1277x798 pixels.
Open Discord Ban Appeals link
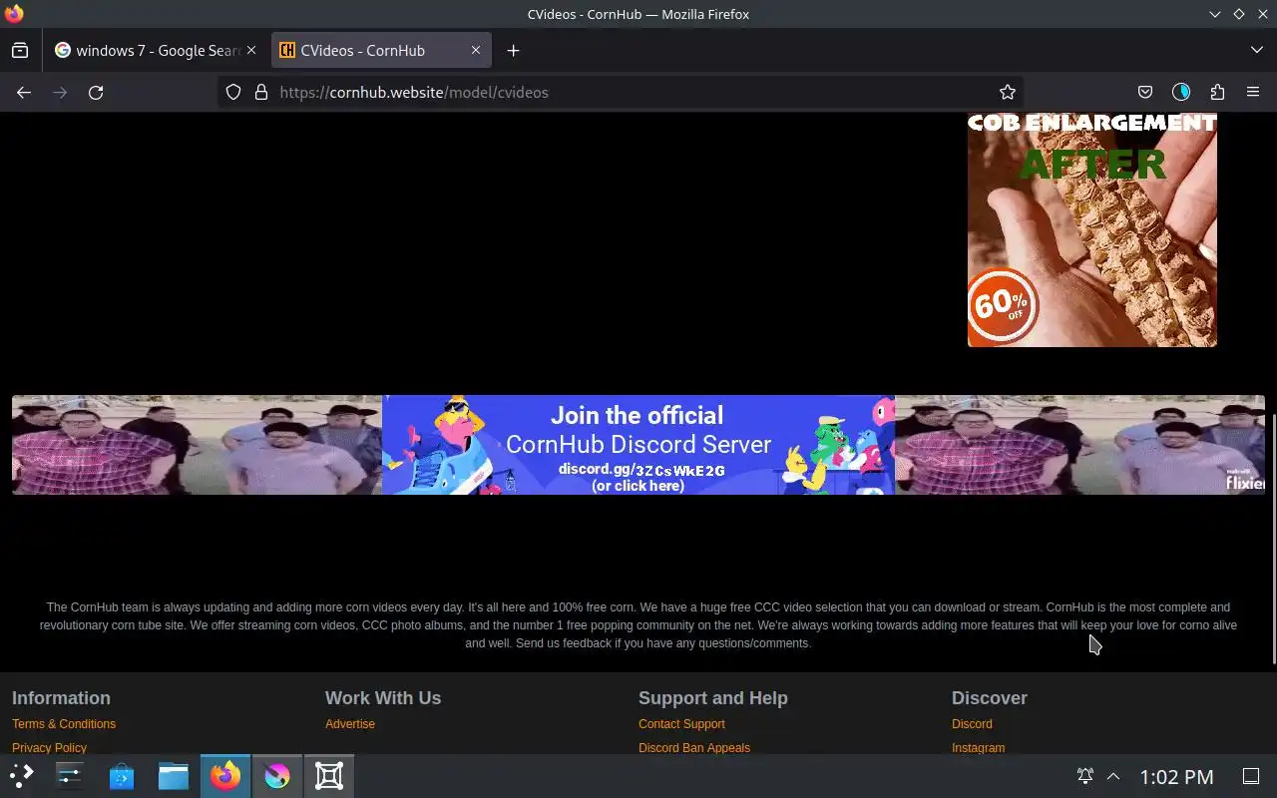click(694, 747)
